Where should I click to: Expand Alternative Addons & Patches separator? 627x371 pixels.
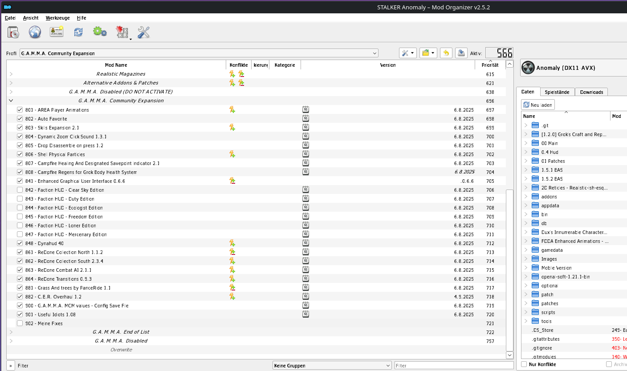point(11,83)
